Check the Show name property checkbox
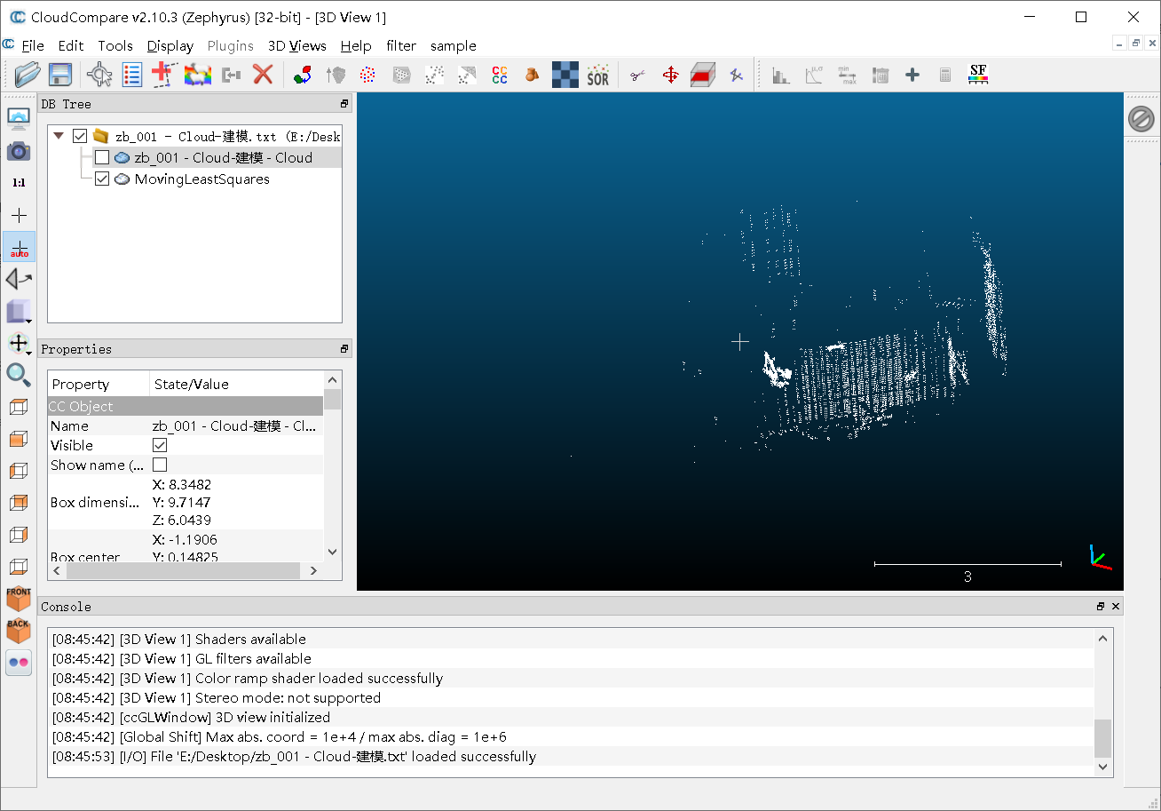 tap(160, 465)
